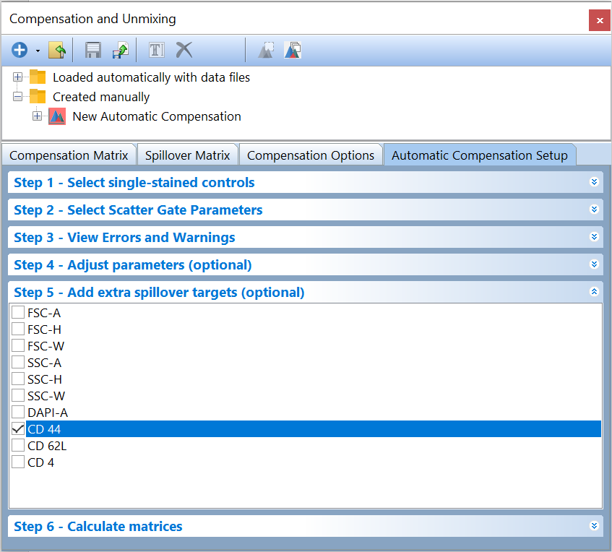Expand Step 2 chevron for Scatter Gate Parameters
The image size is (612, 552).
pos(594,210)
